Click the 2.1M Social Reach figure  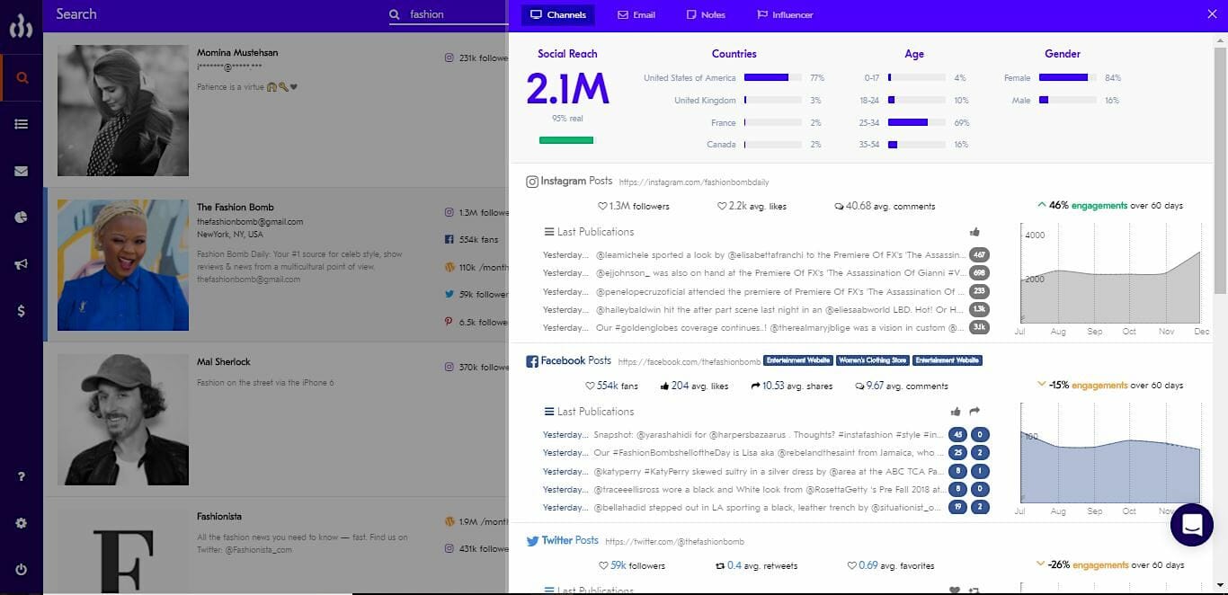(567, 89)
